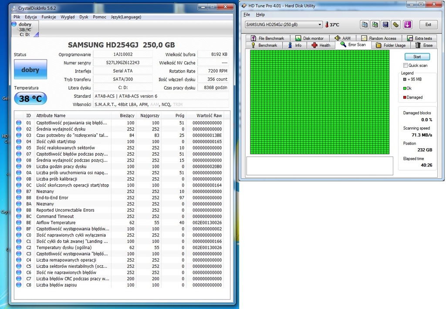Open the Wygląd menu

(x=68, y=17)
